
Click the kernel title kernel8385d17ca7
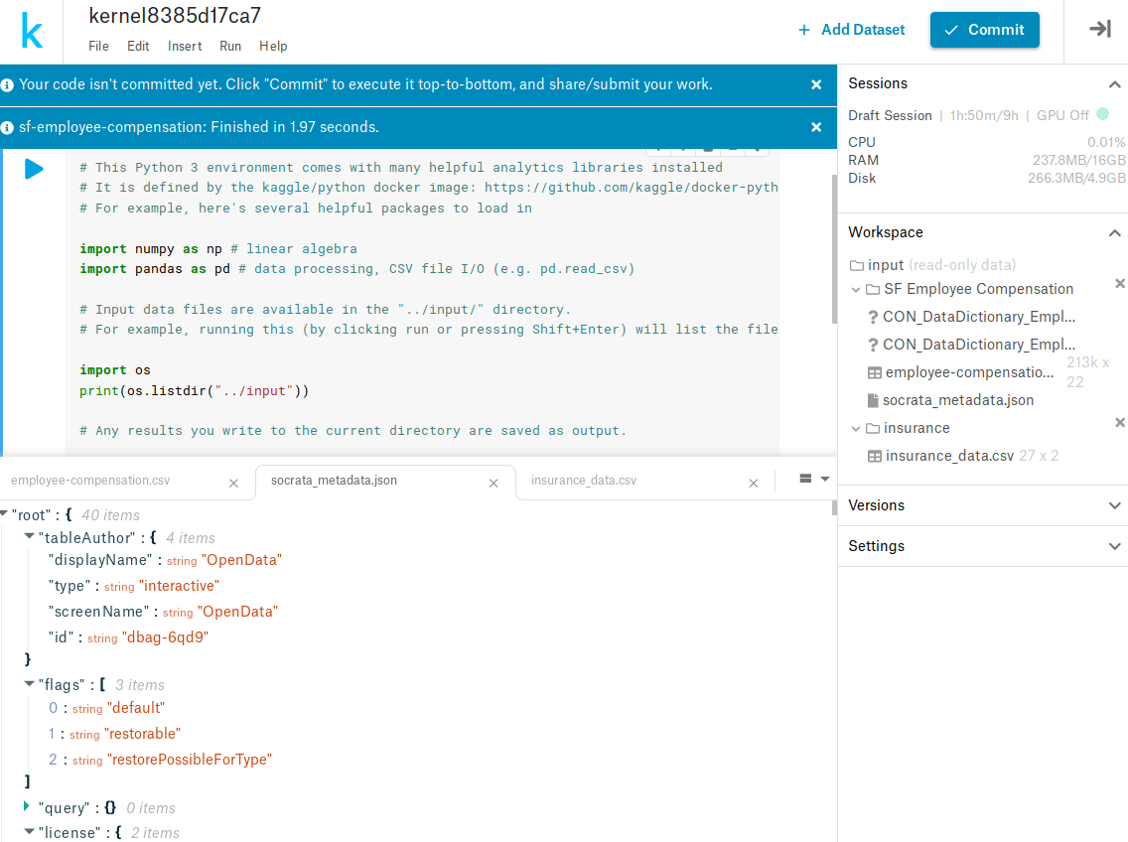coord(175,16)
